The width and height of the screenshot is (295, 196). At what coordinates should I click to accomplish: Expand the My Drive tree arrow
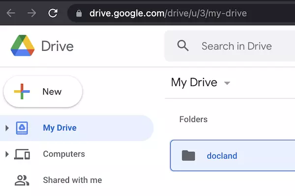[x=7, y=128]
